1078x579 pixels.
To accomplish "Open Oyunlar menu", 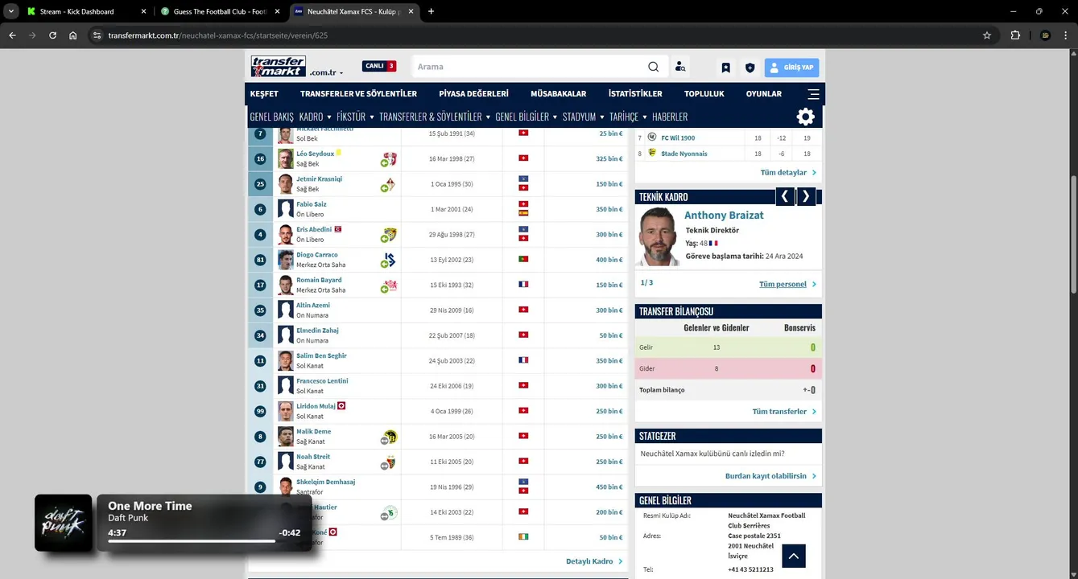I will tap(764, 94).
